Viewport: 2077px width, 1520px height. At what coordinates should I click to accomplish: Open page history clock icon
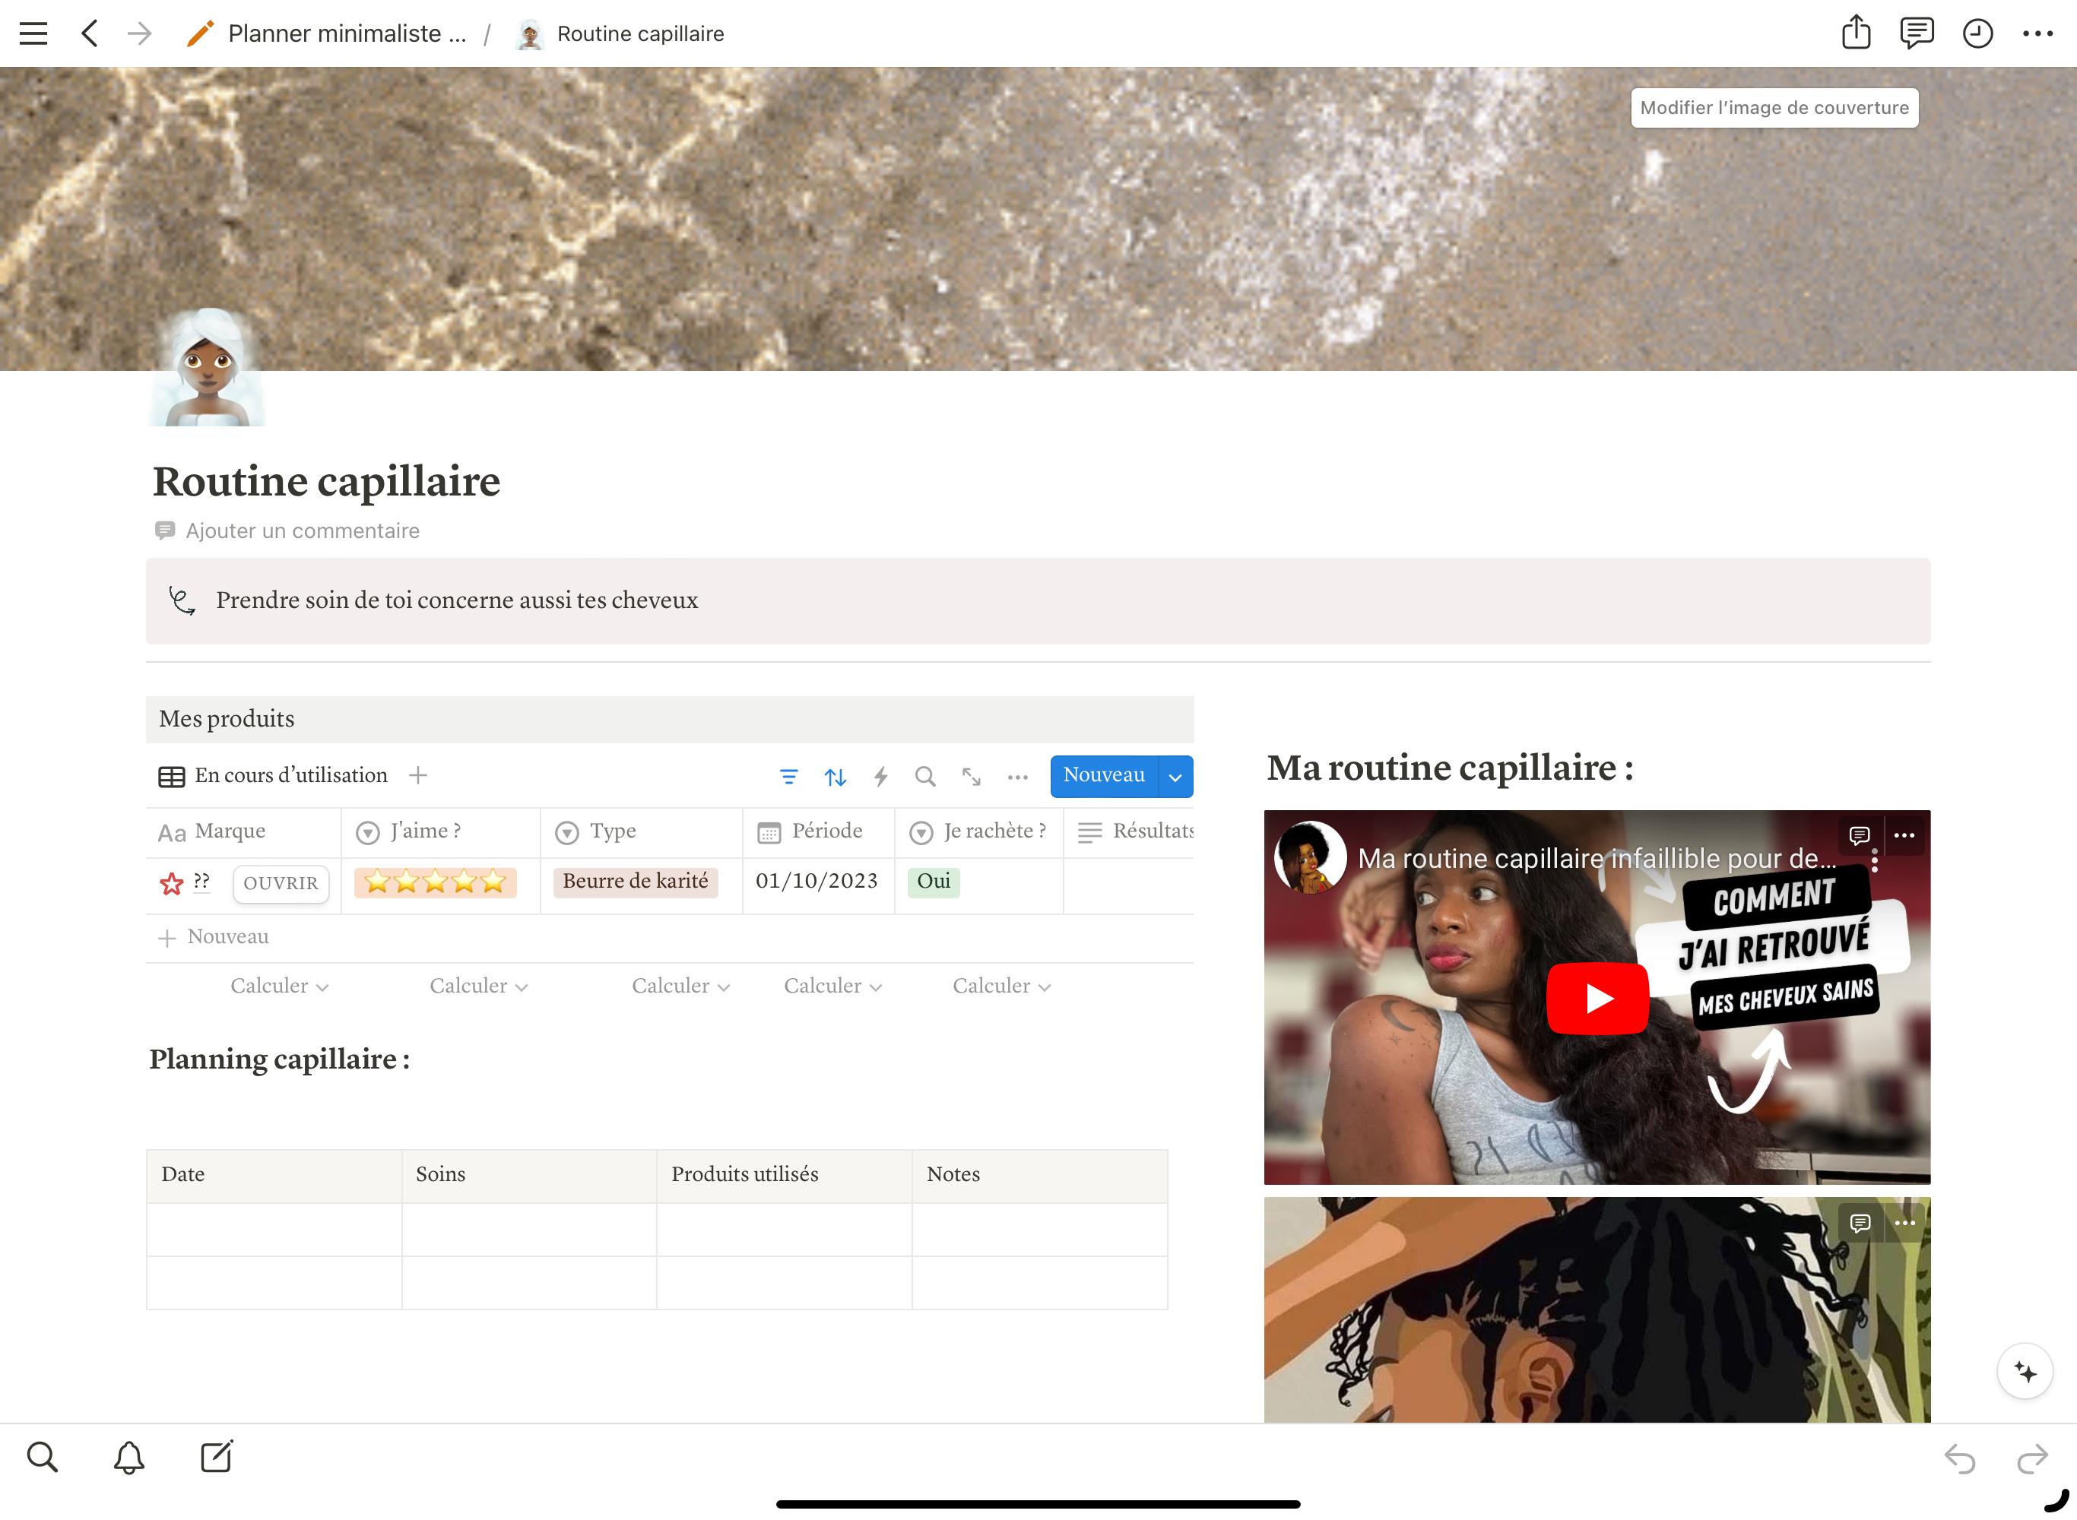point(1977,34)
